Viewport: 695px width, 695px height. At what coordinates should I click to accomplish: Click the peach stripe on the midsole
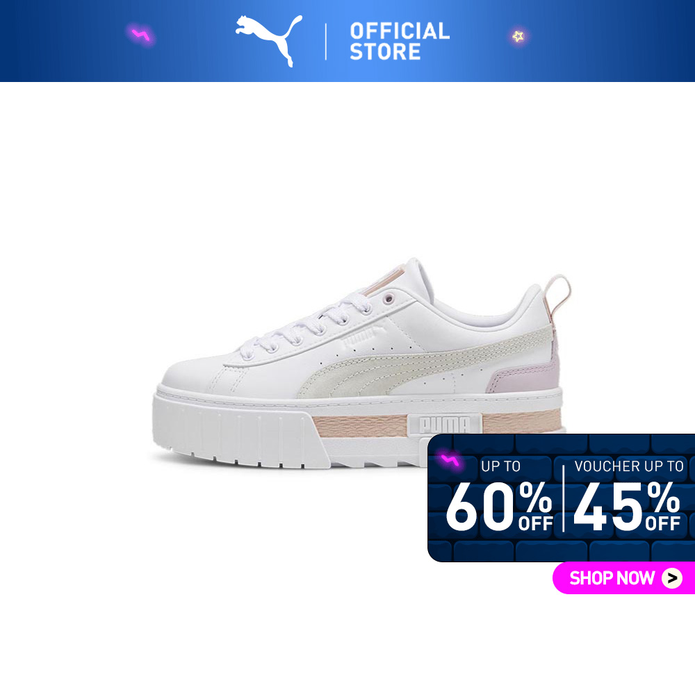pos(361,425)
